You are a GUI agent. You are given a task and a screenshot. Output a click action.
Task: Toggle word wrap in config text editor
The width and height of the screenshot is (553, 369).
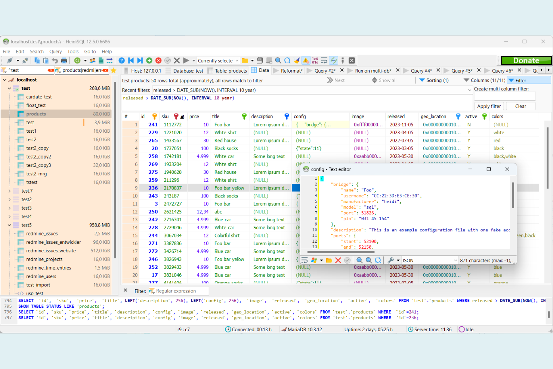tap(305, 260)
